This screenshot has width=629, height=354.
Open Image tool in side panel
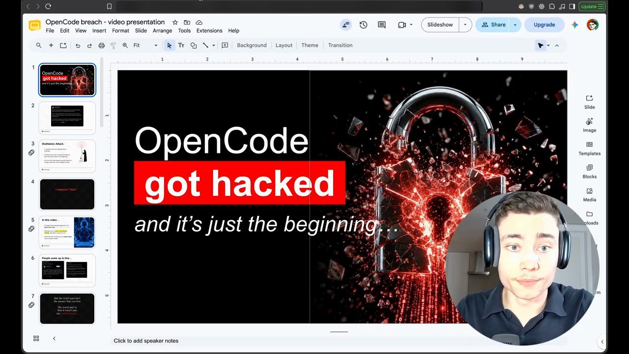click(590, 125)
